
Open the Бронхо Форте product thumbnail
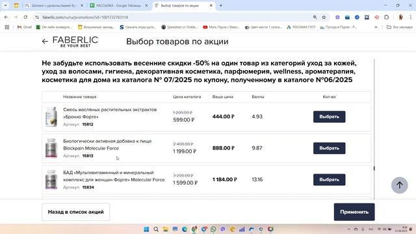click(x=51, y=117)
